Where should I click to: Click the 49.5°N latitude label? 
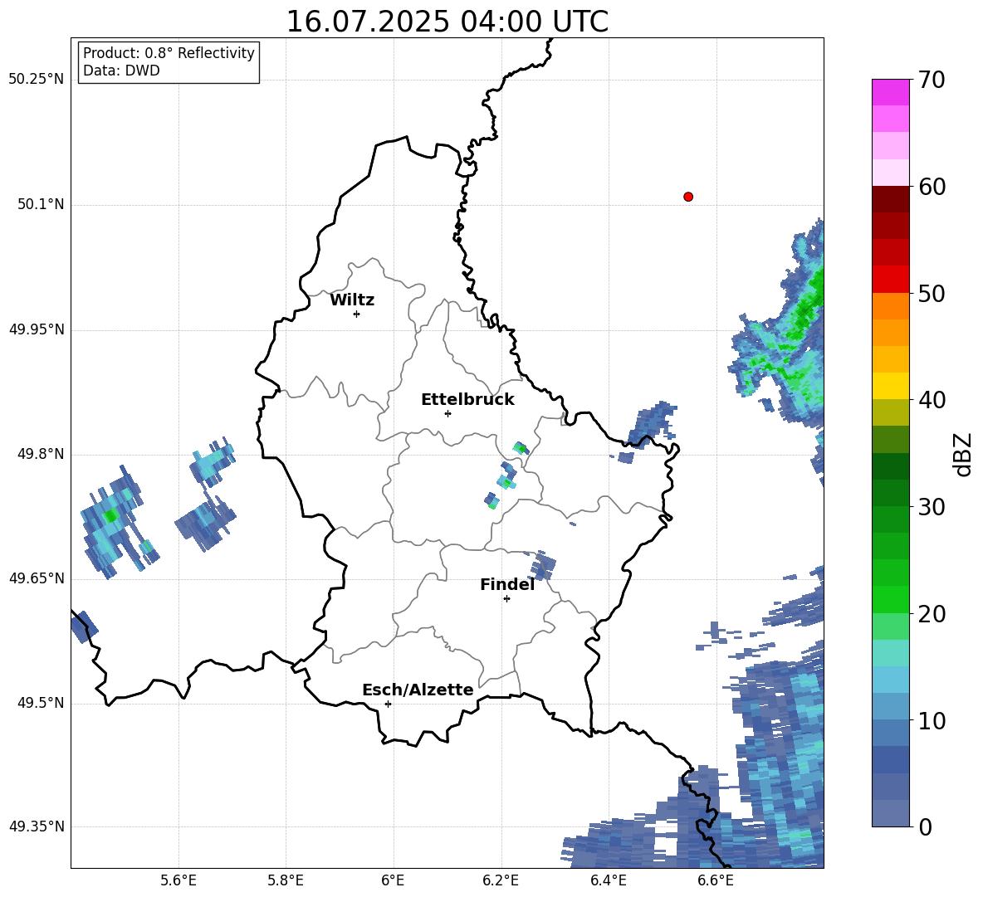(x=42, y=703)
